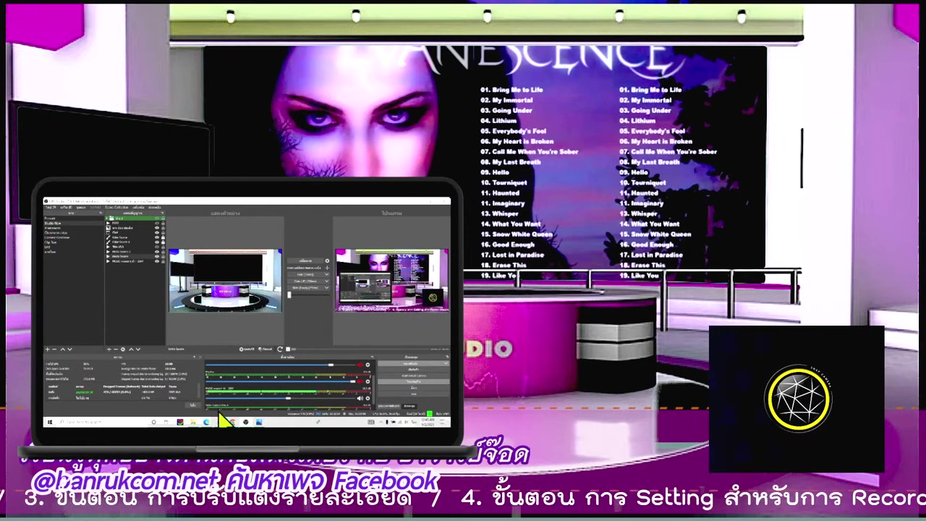Open the Windows Start menu

(49, 422)
